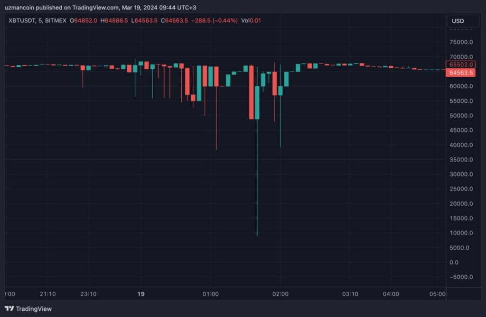
Task: Click the 21:10 time axis label
Action: point(47,294)
